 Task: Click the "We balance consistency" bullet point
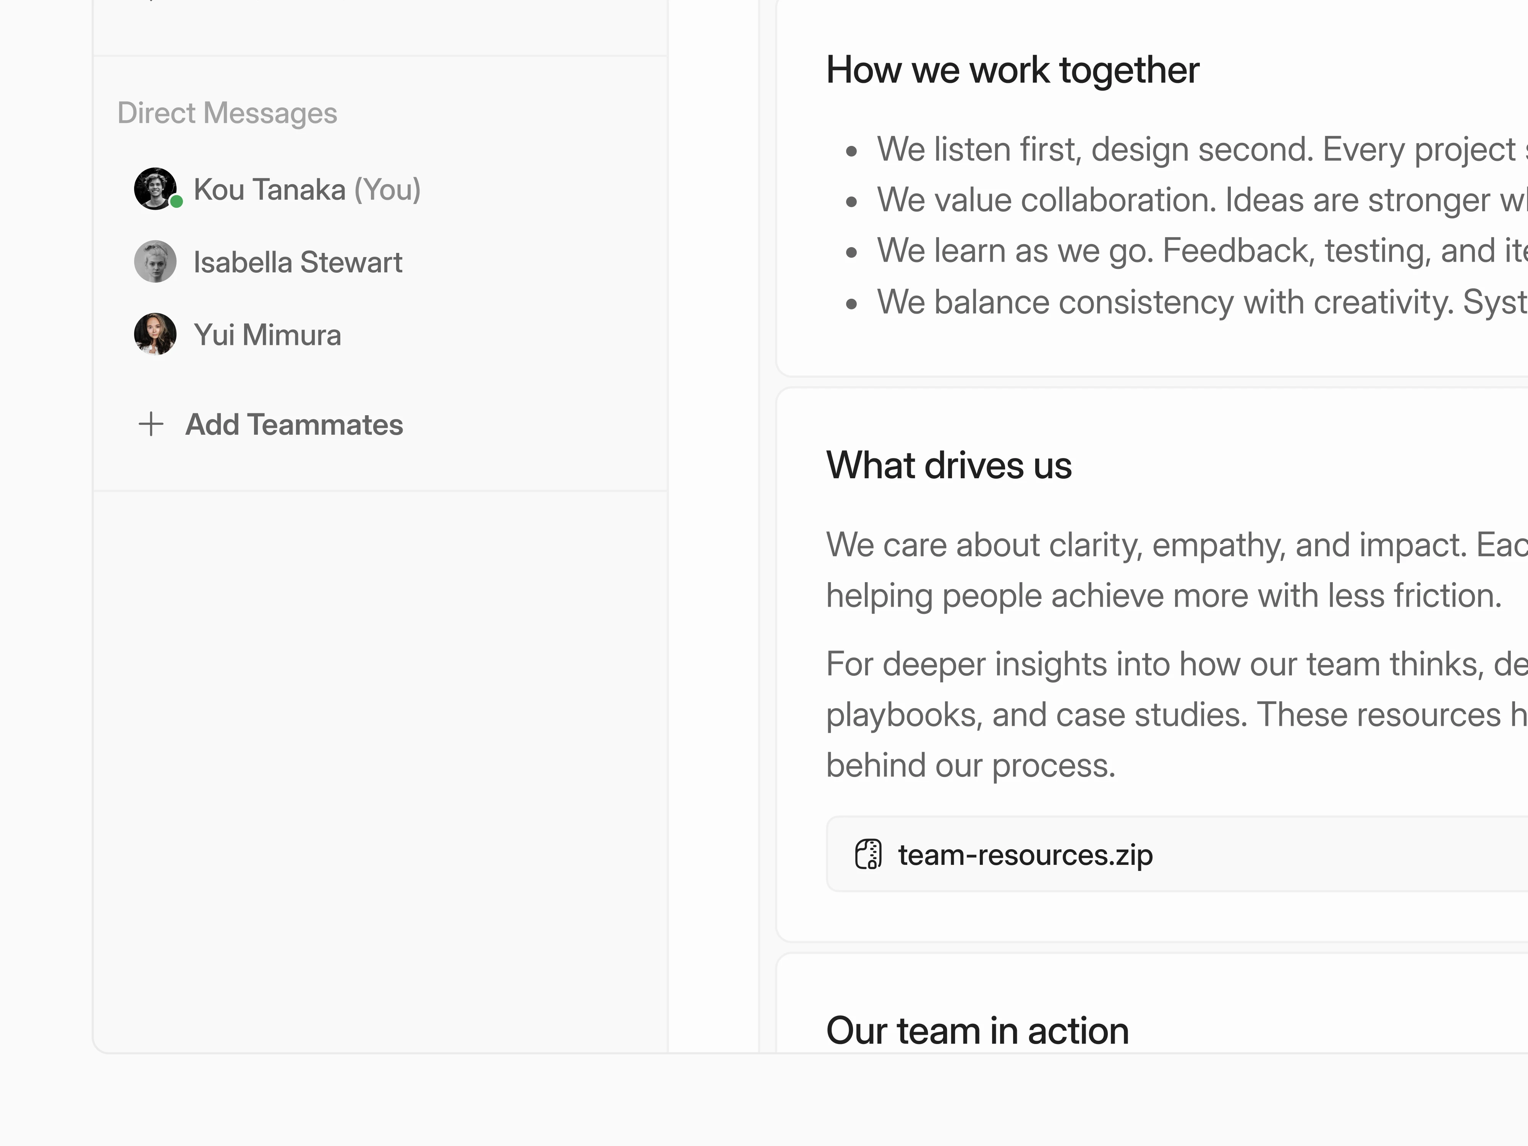(1195, 302)
